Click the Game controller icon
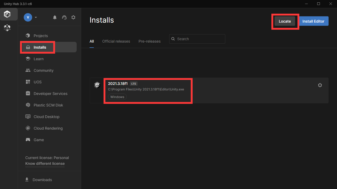Image resolution: width=337 pixels, height=189 pixels. pyautogui.click(x=28, y=140)
